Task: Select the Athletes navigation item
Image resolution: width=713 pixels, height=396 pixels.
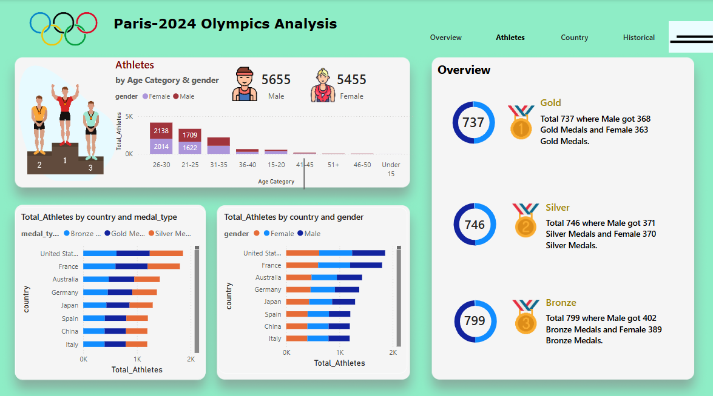Action: [x=510, y=38]
